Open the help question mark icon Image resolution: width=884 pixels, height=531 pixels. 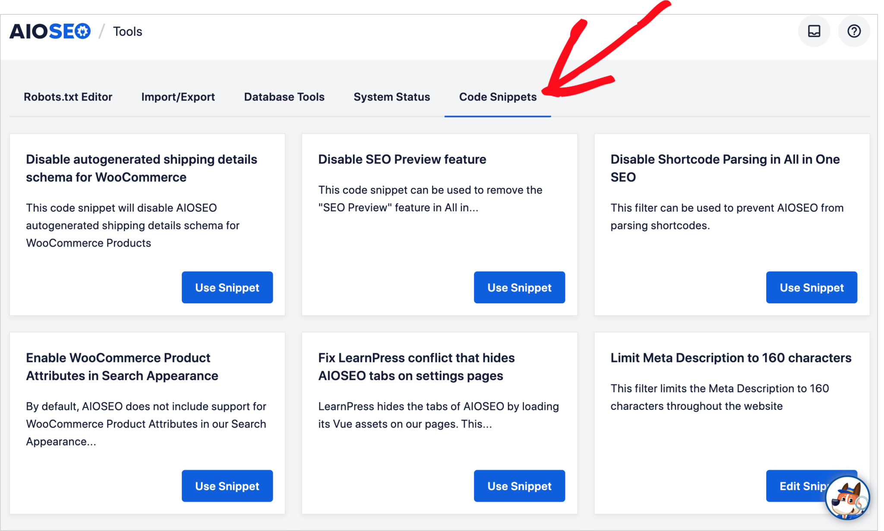(x=854, y=31)
